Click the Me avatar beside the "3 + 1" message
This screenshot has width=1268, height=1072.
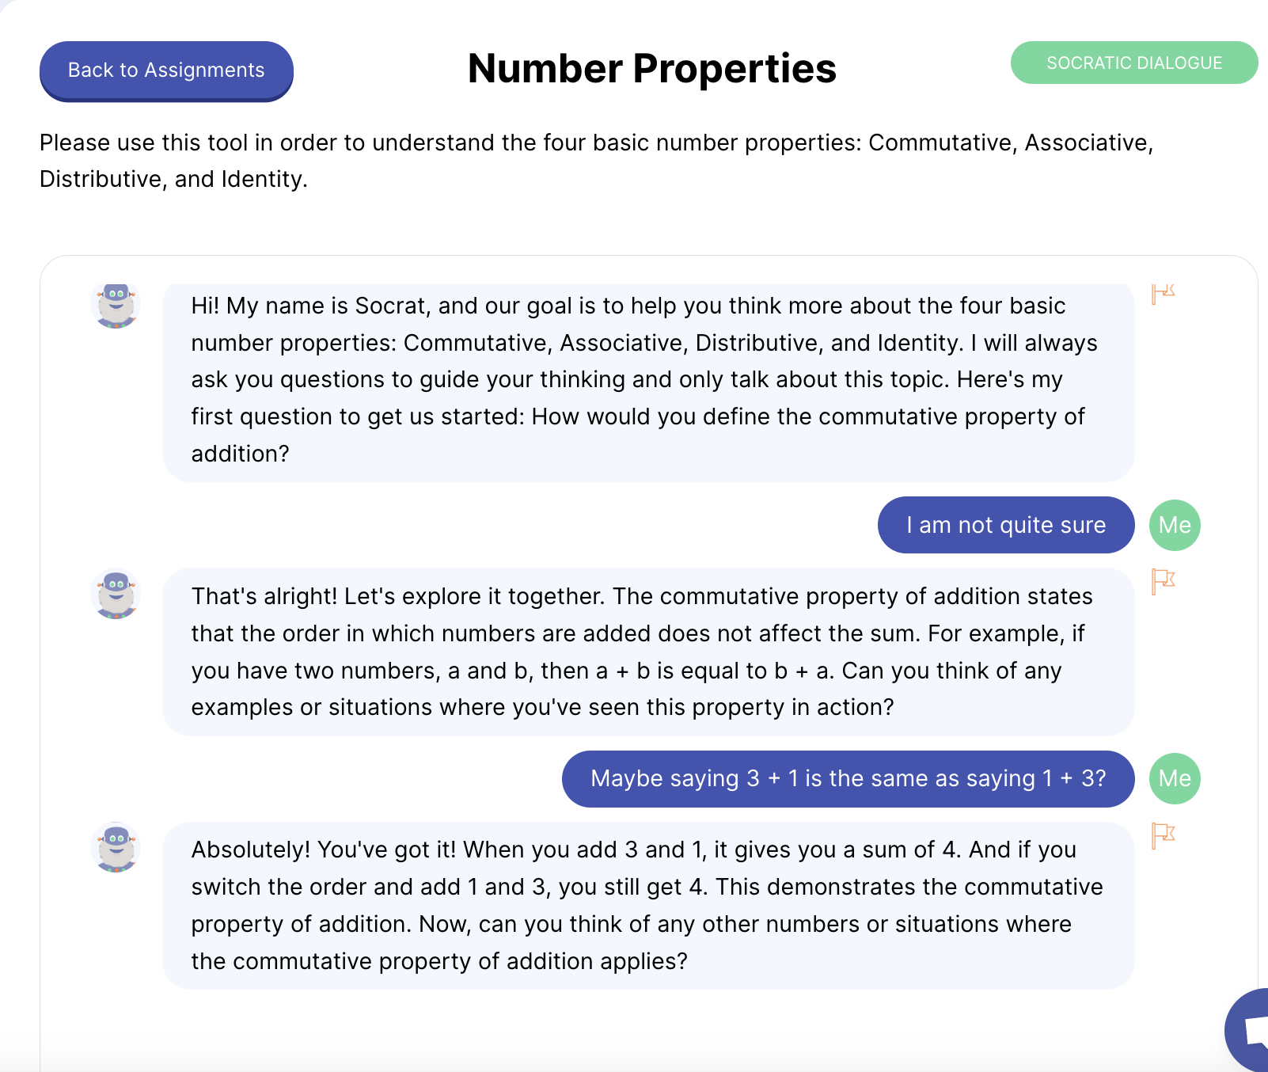pos(1175,778)
